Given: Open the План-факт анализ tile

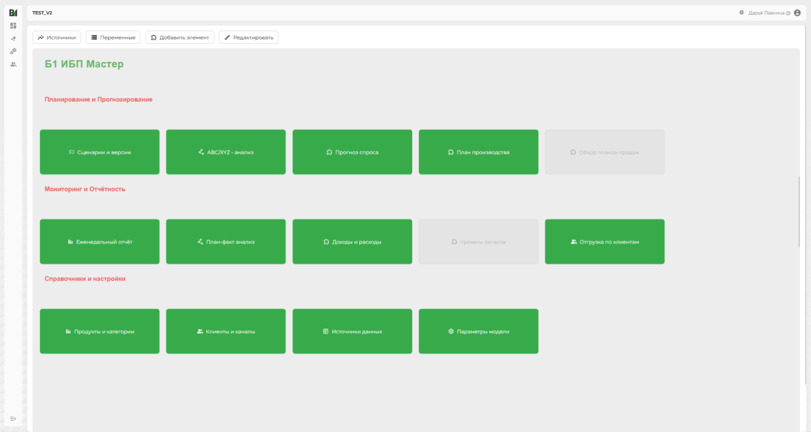Looking at the screenshot, I should pos(226,242).
